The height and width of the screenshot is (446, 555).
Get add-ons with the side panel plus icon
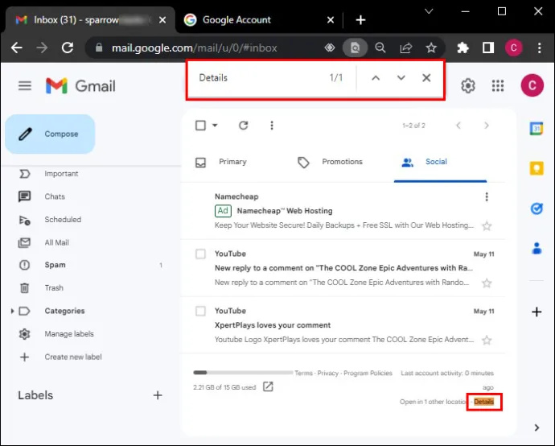coord(536,312)
